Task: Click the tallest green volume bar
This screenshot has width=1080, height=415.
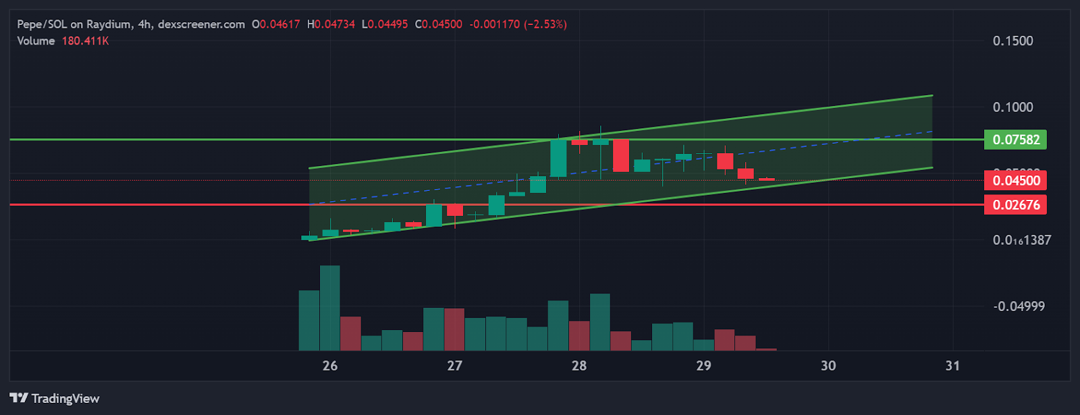Action: click(x=330, y=308)
